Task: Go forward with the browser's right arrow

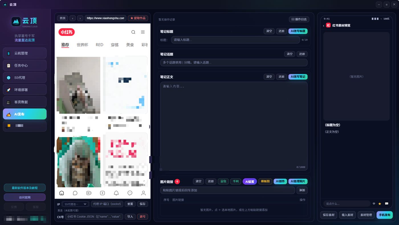Action: coord(80,18)
